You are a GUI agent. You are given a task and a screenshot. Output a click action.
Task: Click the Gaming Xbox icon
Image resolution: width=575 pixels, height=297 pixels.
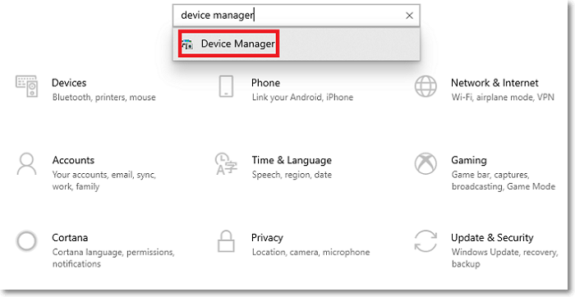point(425,164)
